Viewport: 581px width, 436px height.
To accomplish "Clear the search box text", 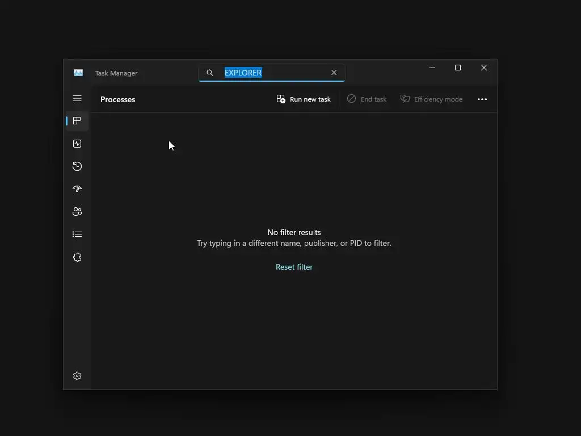I will [x=334, y=73].
